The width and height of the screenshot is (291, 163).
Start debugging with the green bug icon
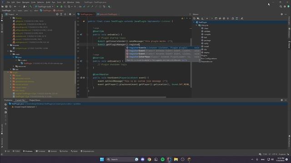click(61, 6)
